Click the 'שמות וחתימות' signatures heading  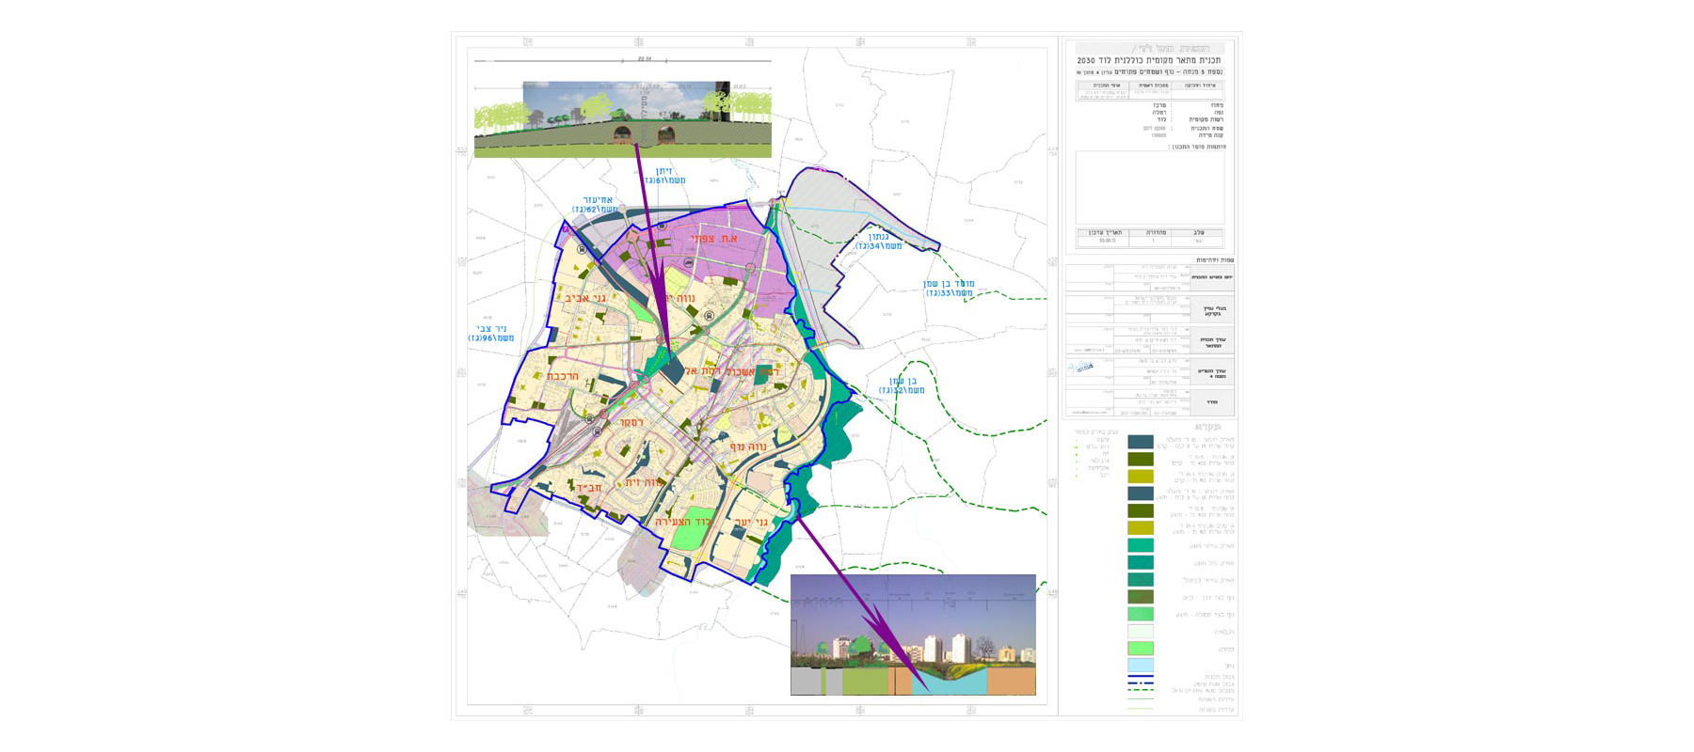click(1215, 259)
